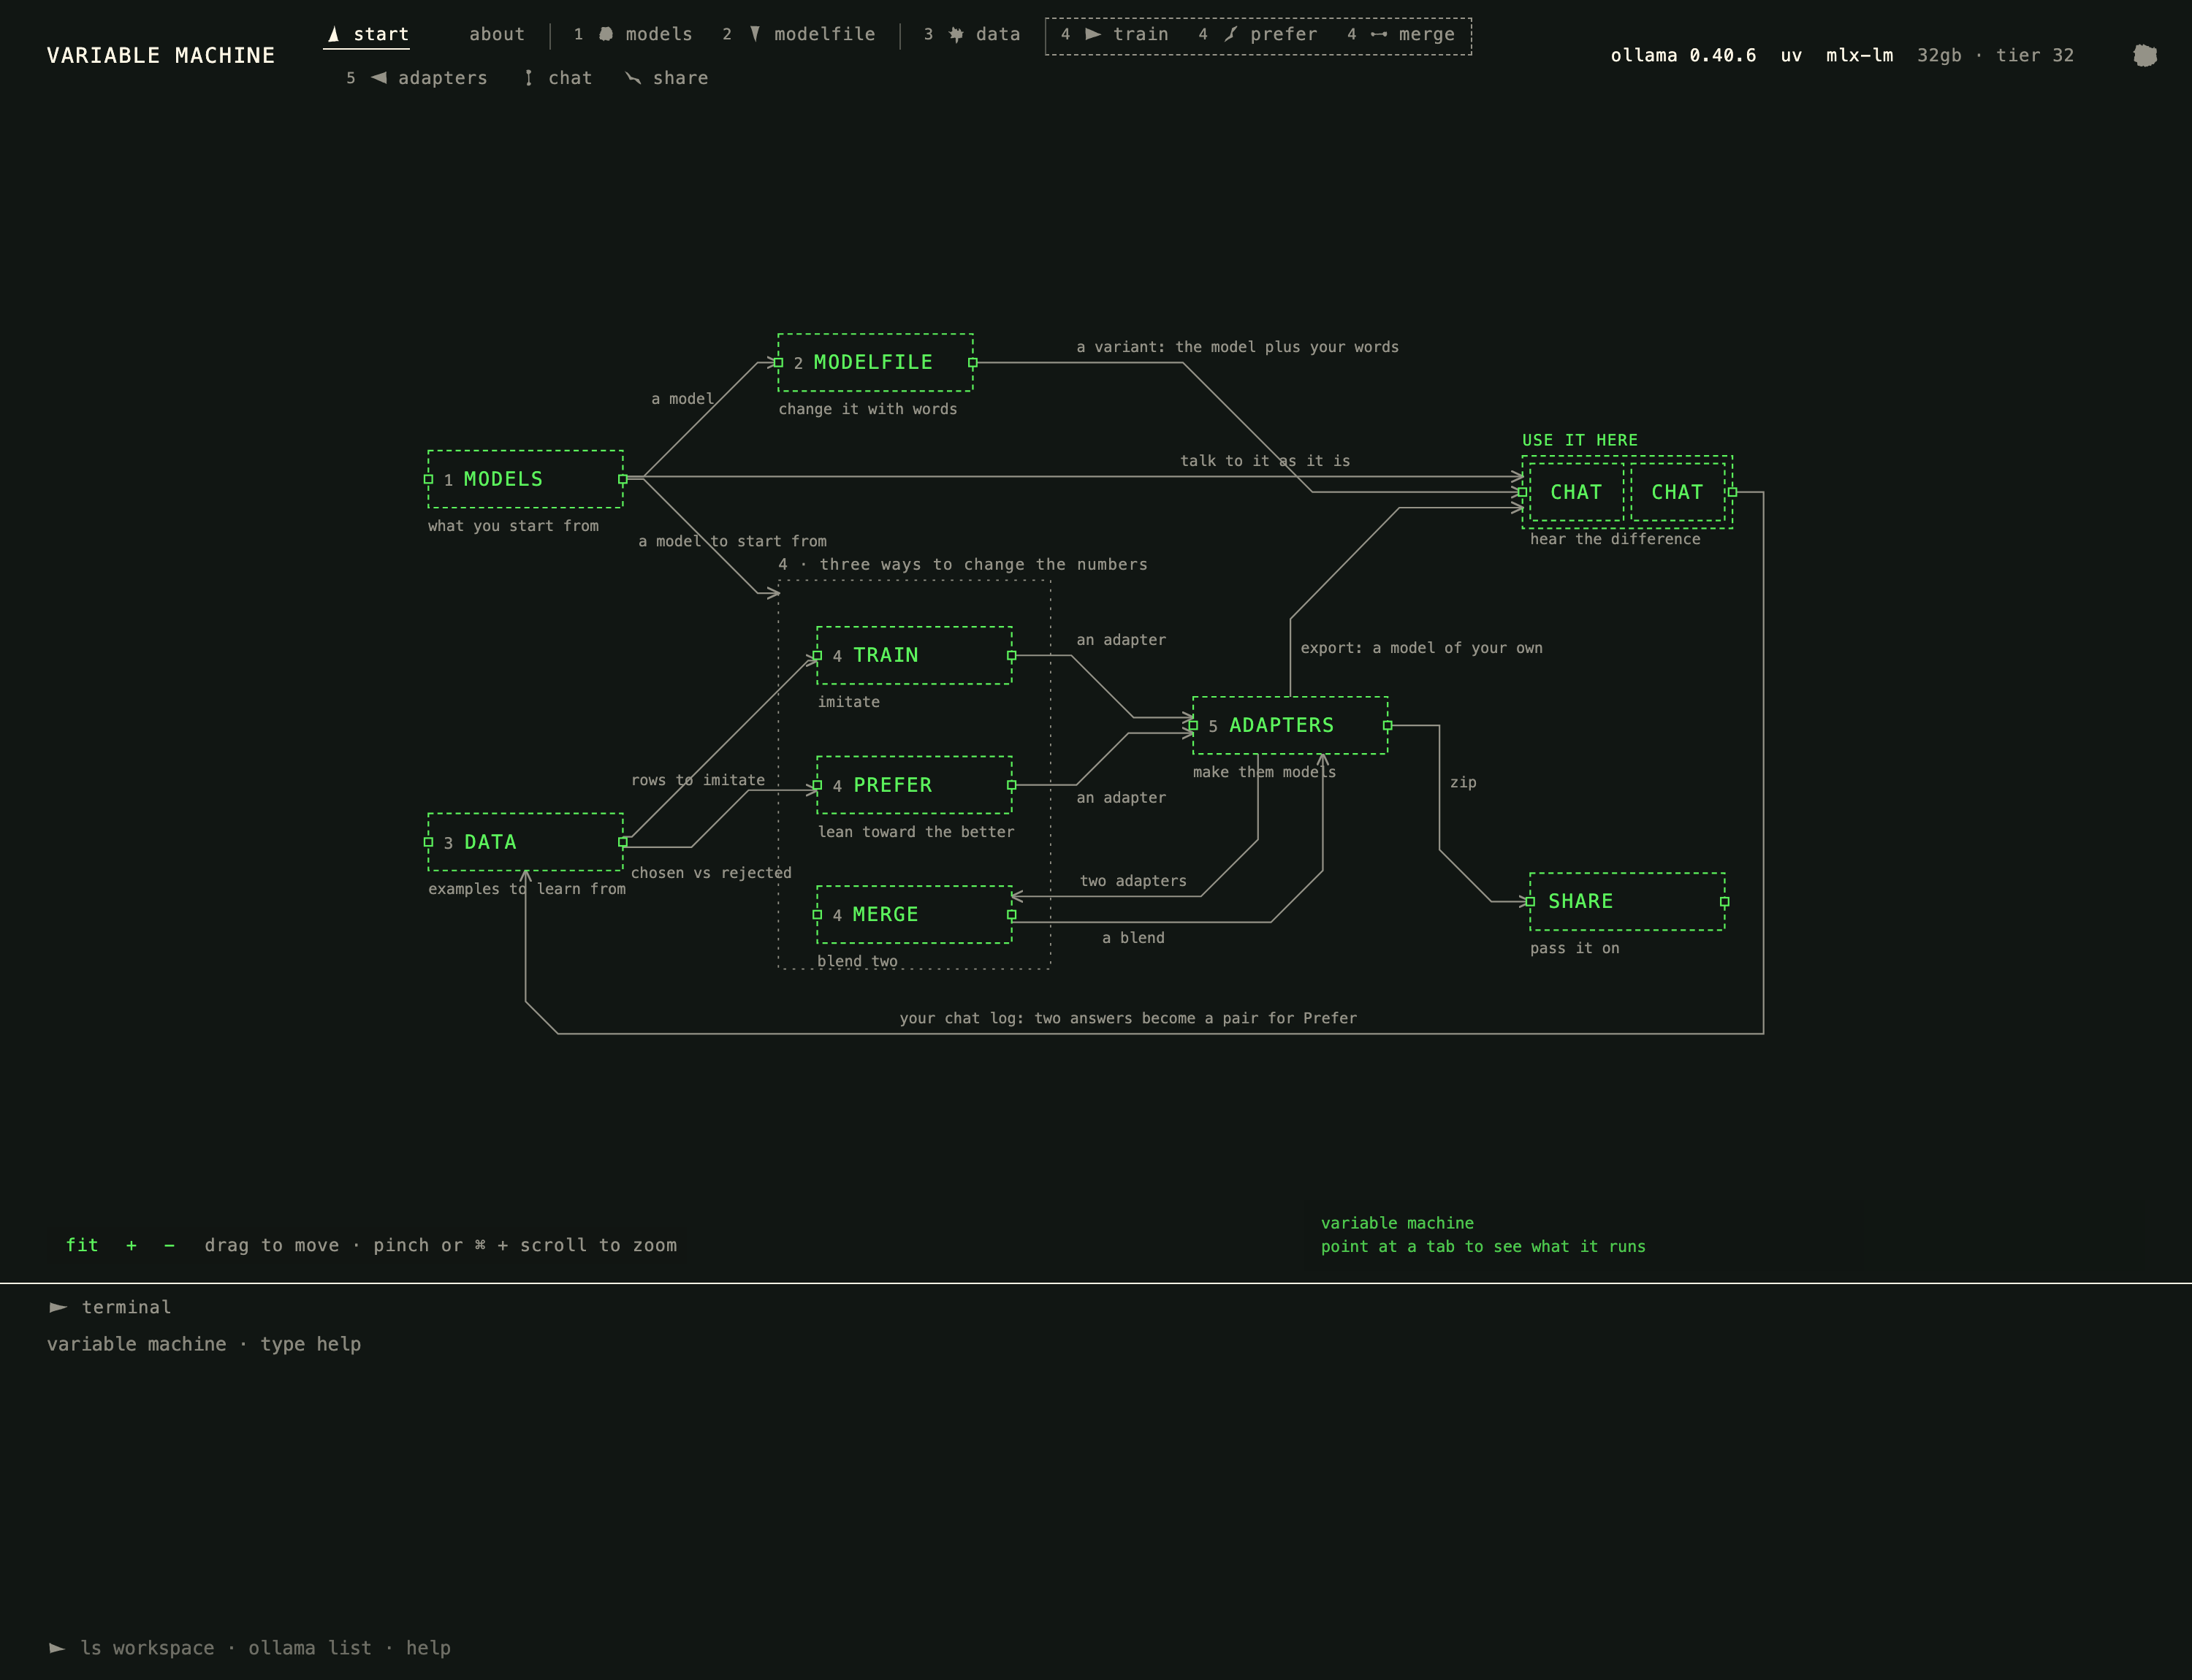Viewport: 2192px width, 1680px height.
Task: Select the 5 ADAPTERS node
Action: [x=1290, y=725]
